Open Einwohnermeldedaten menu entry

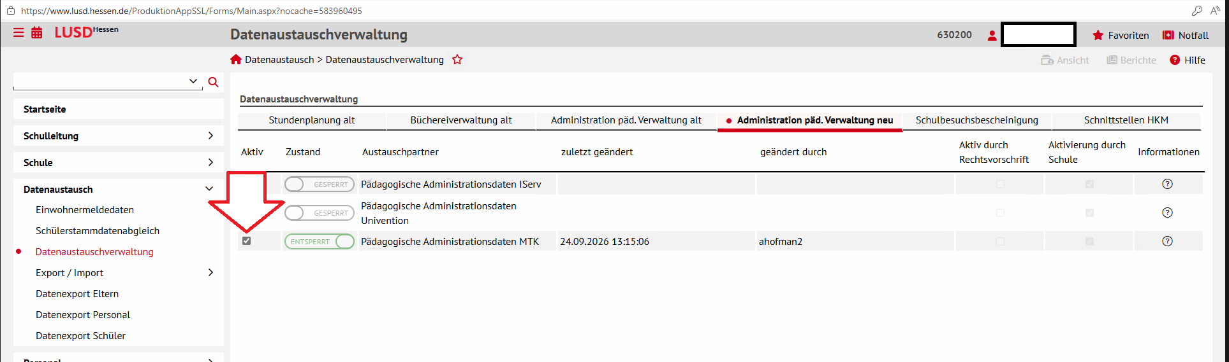coord(85,210)
